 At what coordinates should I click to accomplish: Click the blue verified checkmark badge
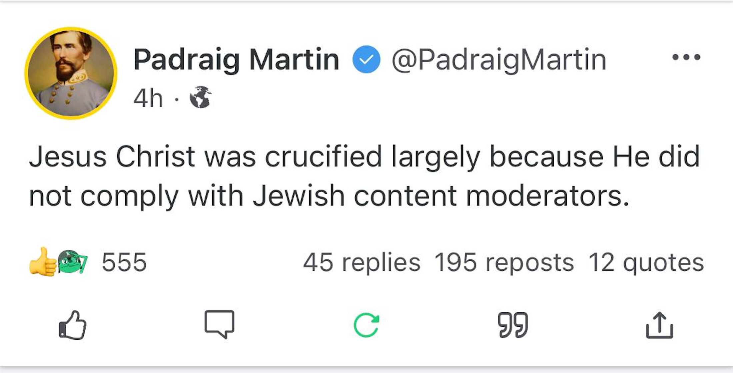pyautogui.click(x=366, y=59)
